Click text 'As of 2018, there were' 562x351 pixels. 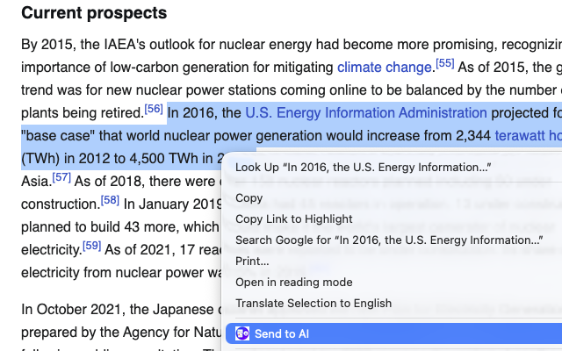coord(144,182)
